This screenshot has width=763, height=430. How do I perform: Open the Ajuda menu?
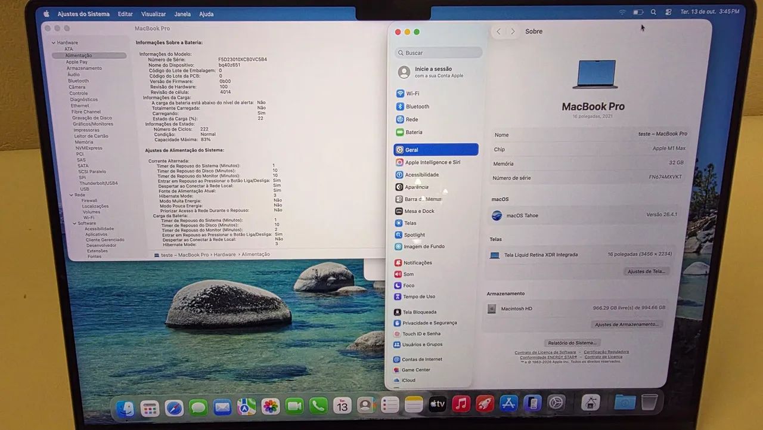point(206,14)
